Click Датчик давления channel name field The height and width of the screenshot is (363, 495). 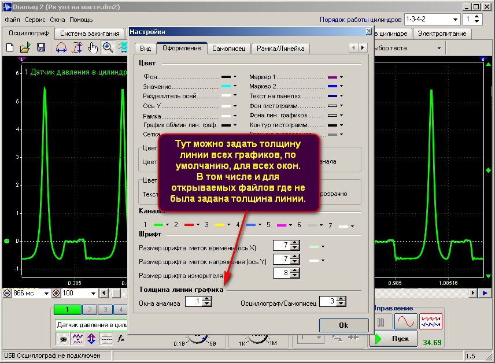tap(91, 325)
